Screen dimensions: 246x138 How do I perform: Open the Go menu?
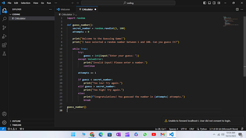coord(43,3)
